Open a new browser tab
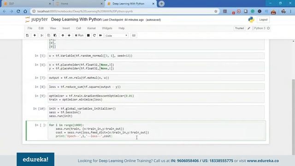Image resolution: width=295 pixels, height=166 pixels. [x=161, y=4]
